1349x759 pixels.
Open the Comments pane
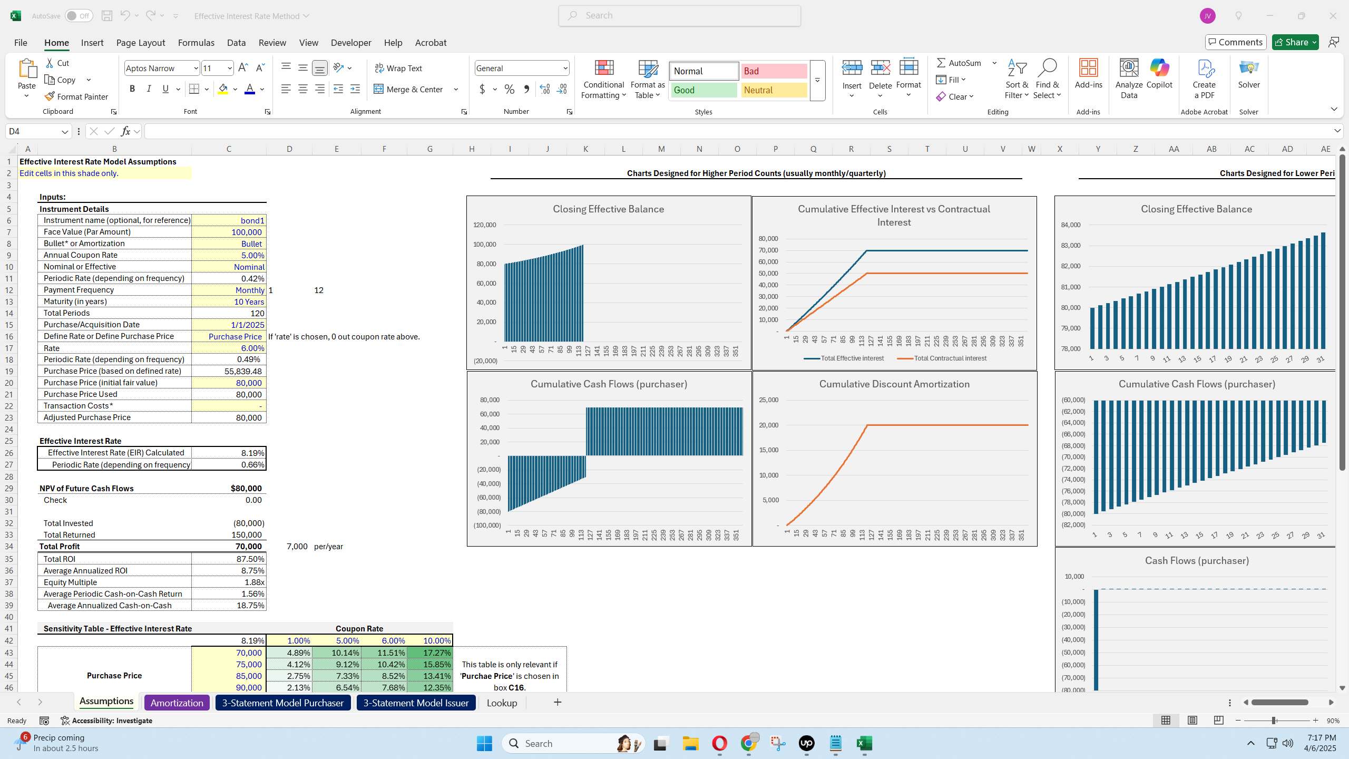click(x=1235, y=42)
